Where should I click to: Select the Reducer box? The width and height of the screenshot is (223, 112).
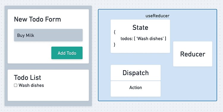193,54
